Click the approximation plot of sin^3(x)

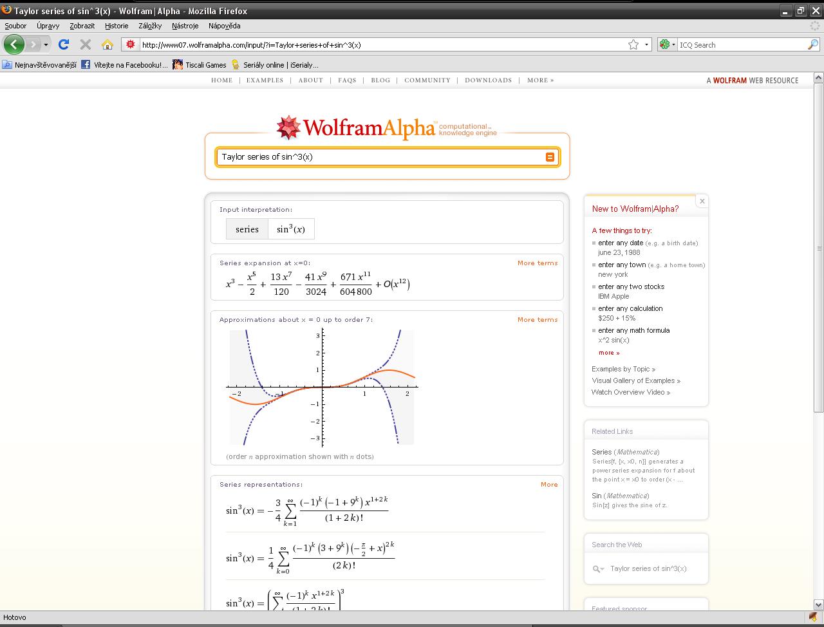[322, 388]
